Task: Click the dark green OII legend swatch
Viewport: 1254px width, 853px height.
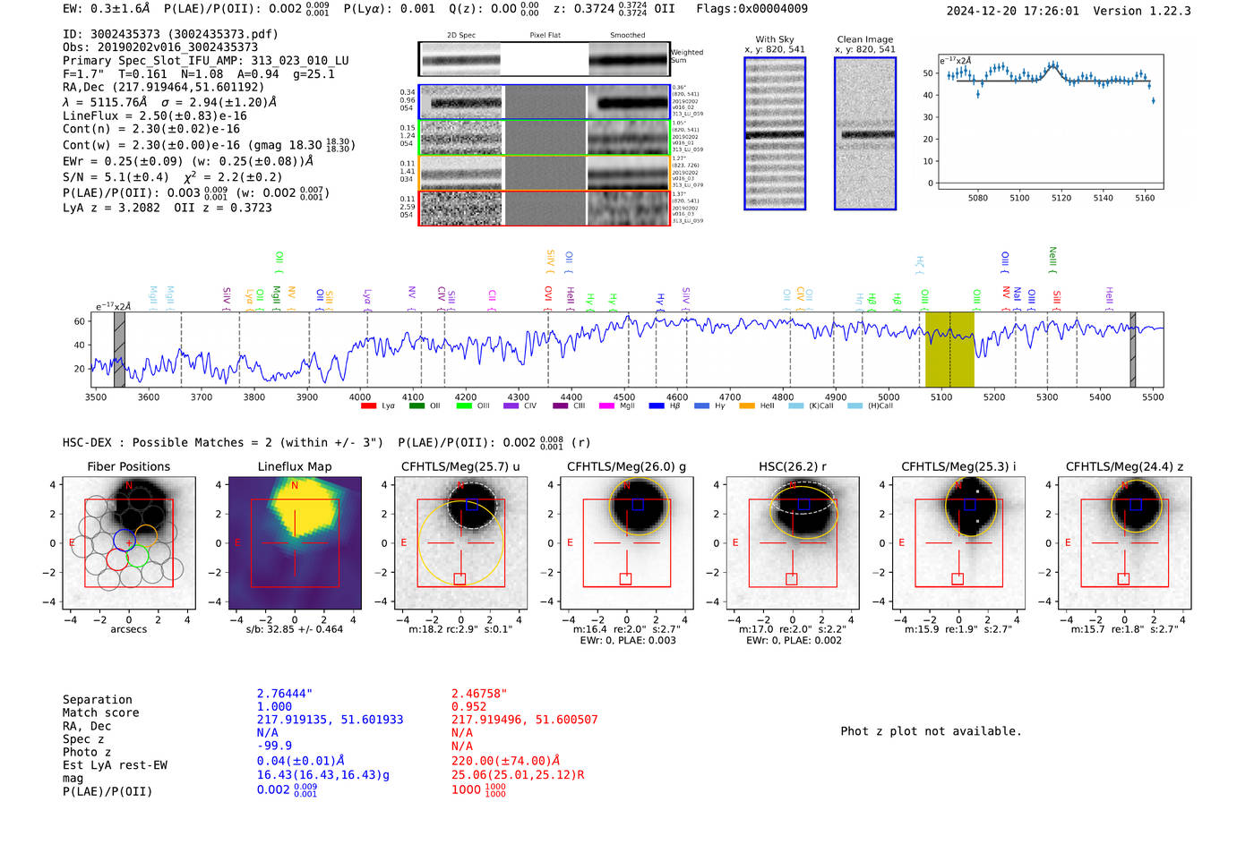Action: 417,406
